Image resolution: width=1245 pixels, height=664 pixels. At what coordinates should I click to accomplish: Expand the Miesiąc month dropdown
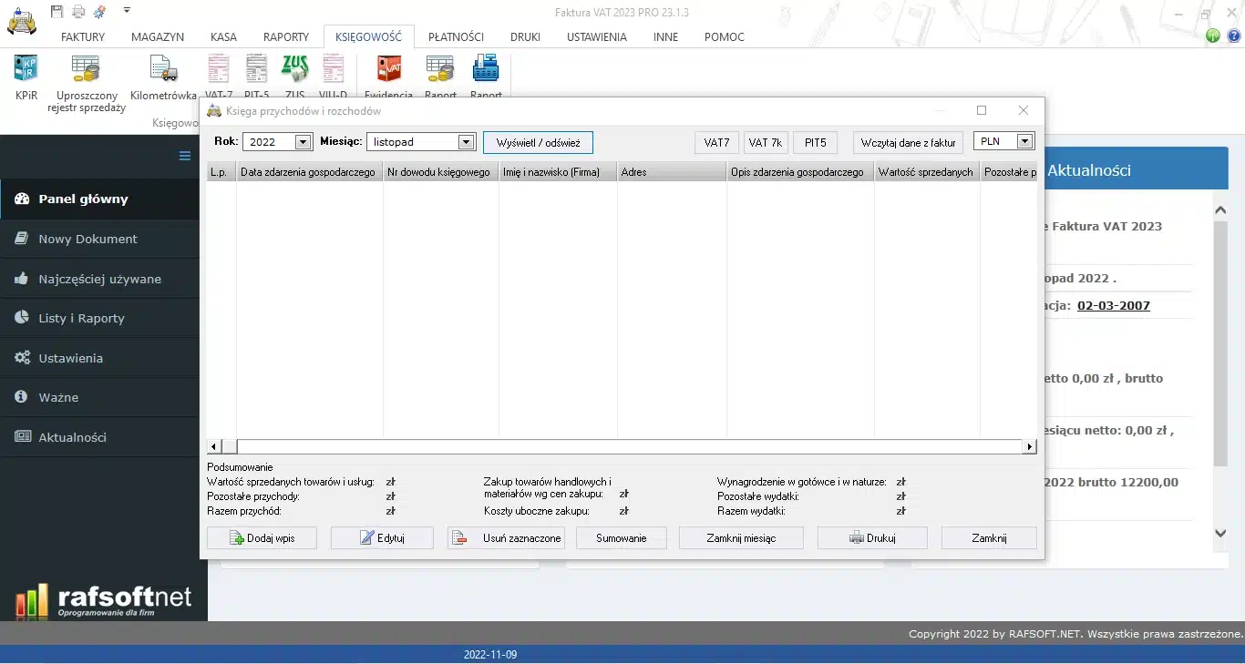[466, 141]
